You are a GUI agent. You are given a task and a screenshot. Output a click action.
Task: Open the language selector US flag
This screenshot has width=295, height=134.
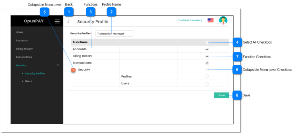tap(211, 20)
